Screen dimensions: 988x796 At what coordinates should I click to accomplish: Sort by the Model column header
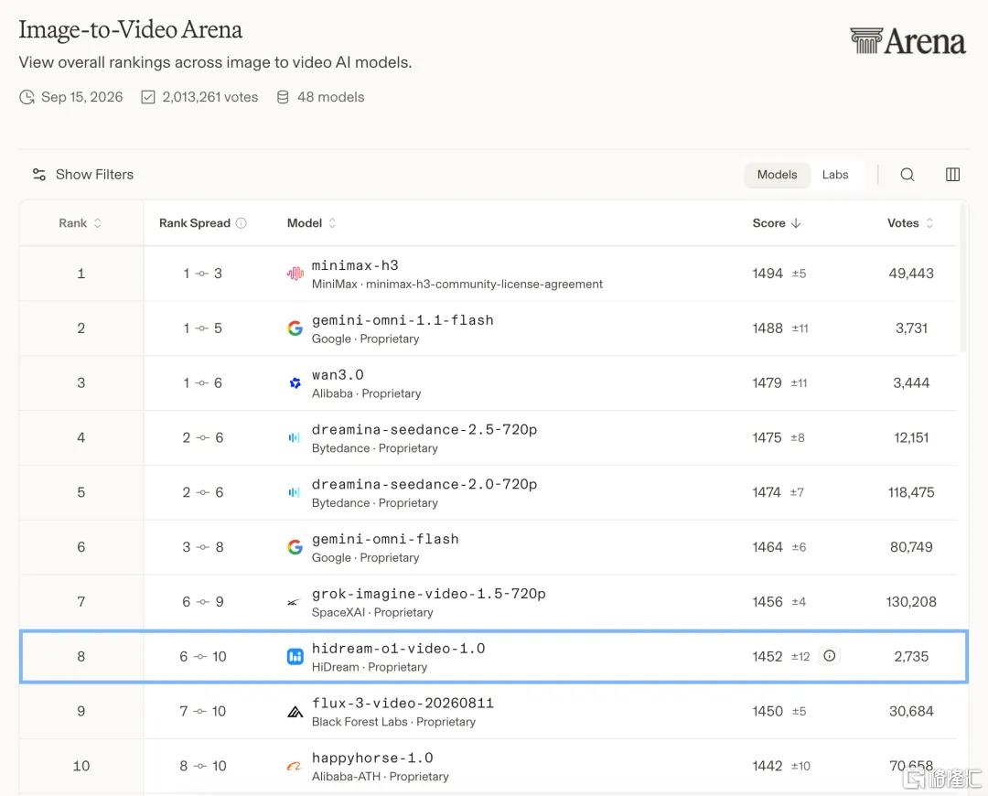[311, 223]
